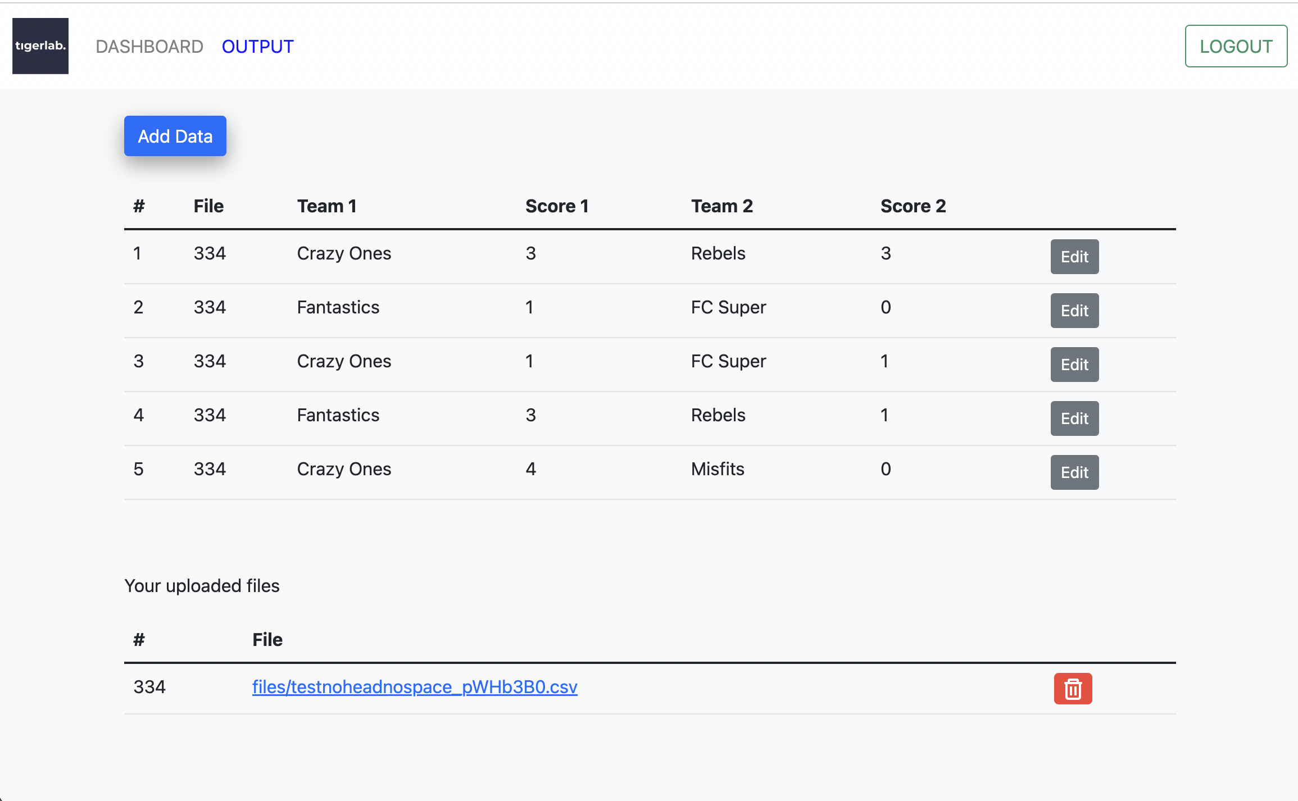Click the "Your uploaded files" heading
The height and width of the screenshot is (801, 1298).
point(202,586)
